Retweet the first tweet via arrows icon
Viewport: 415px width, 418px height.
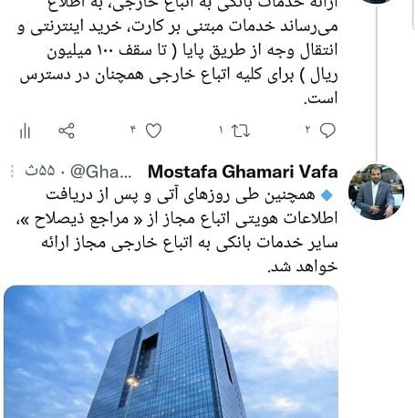(241, 131)
